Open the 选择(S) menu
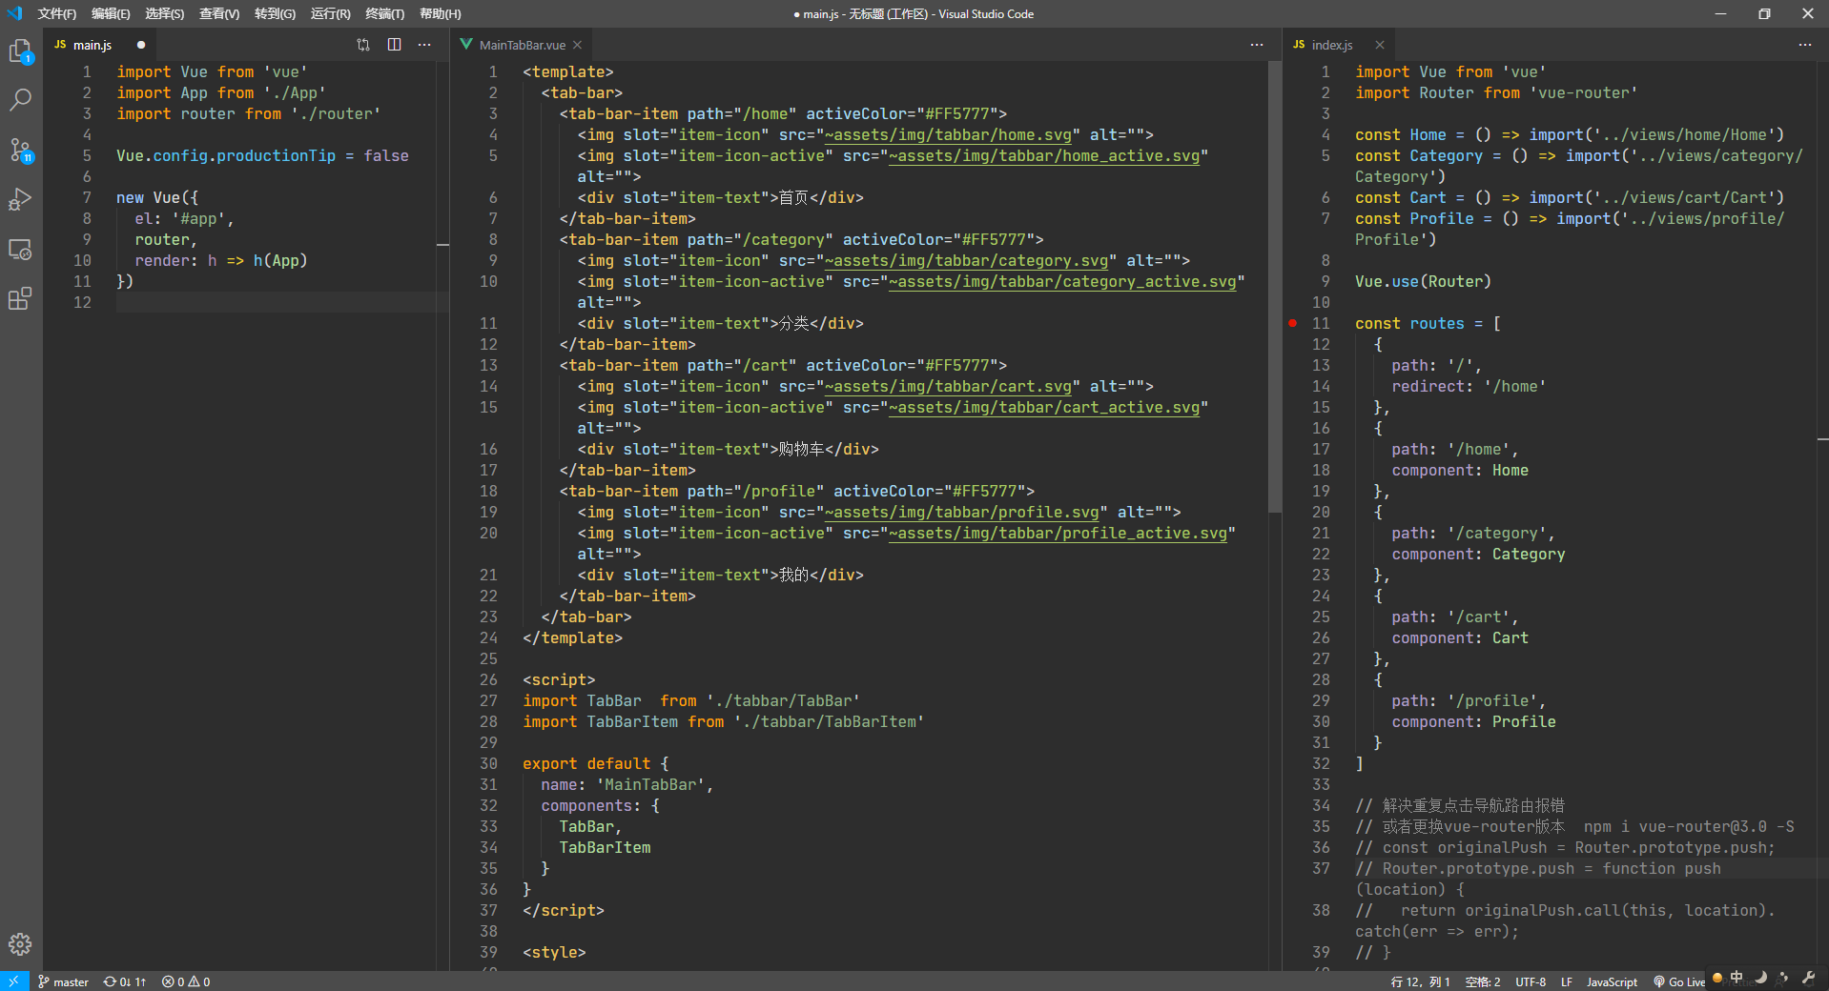Viewport: 1829px width, 991px height. pos(165,13)
